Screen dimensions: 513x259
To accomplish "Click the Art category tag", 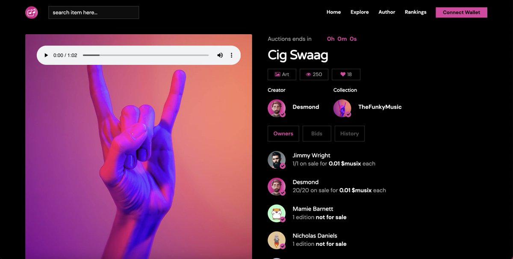I will [x=282, y=74].
